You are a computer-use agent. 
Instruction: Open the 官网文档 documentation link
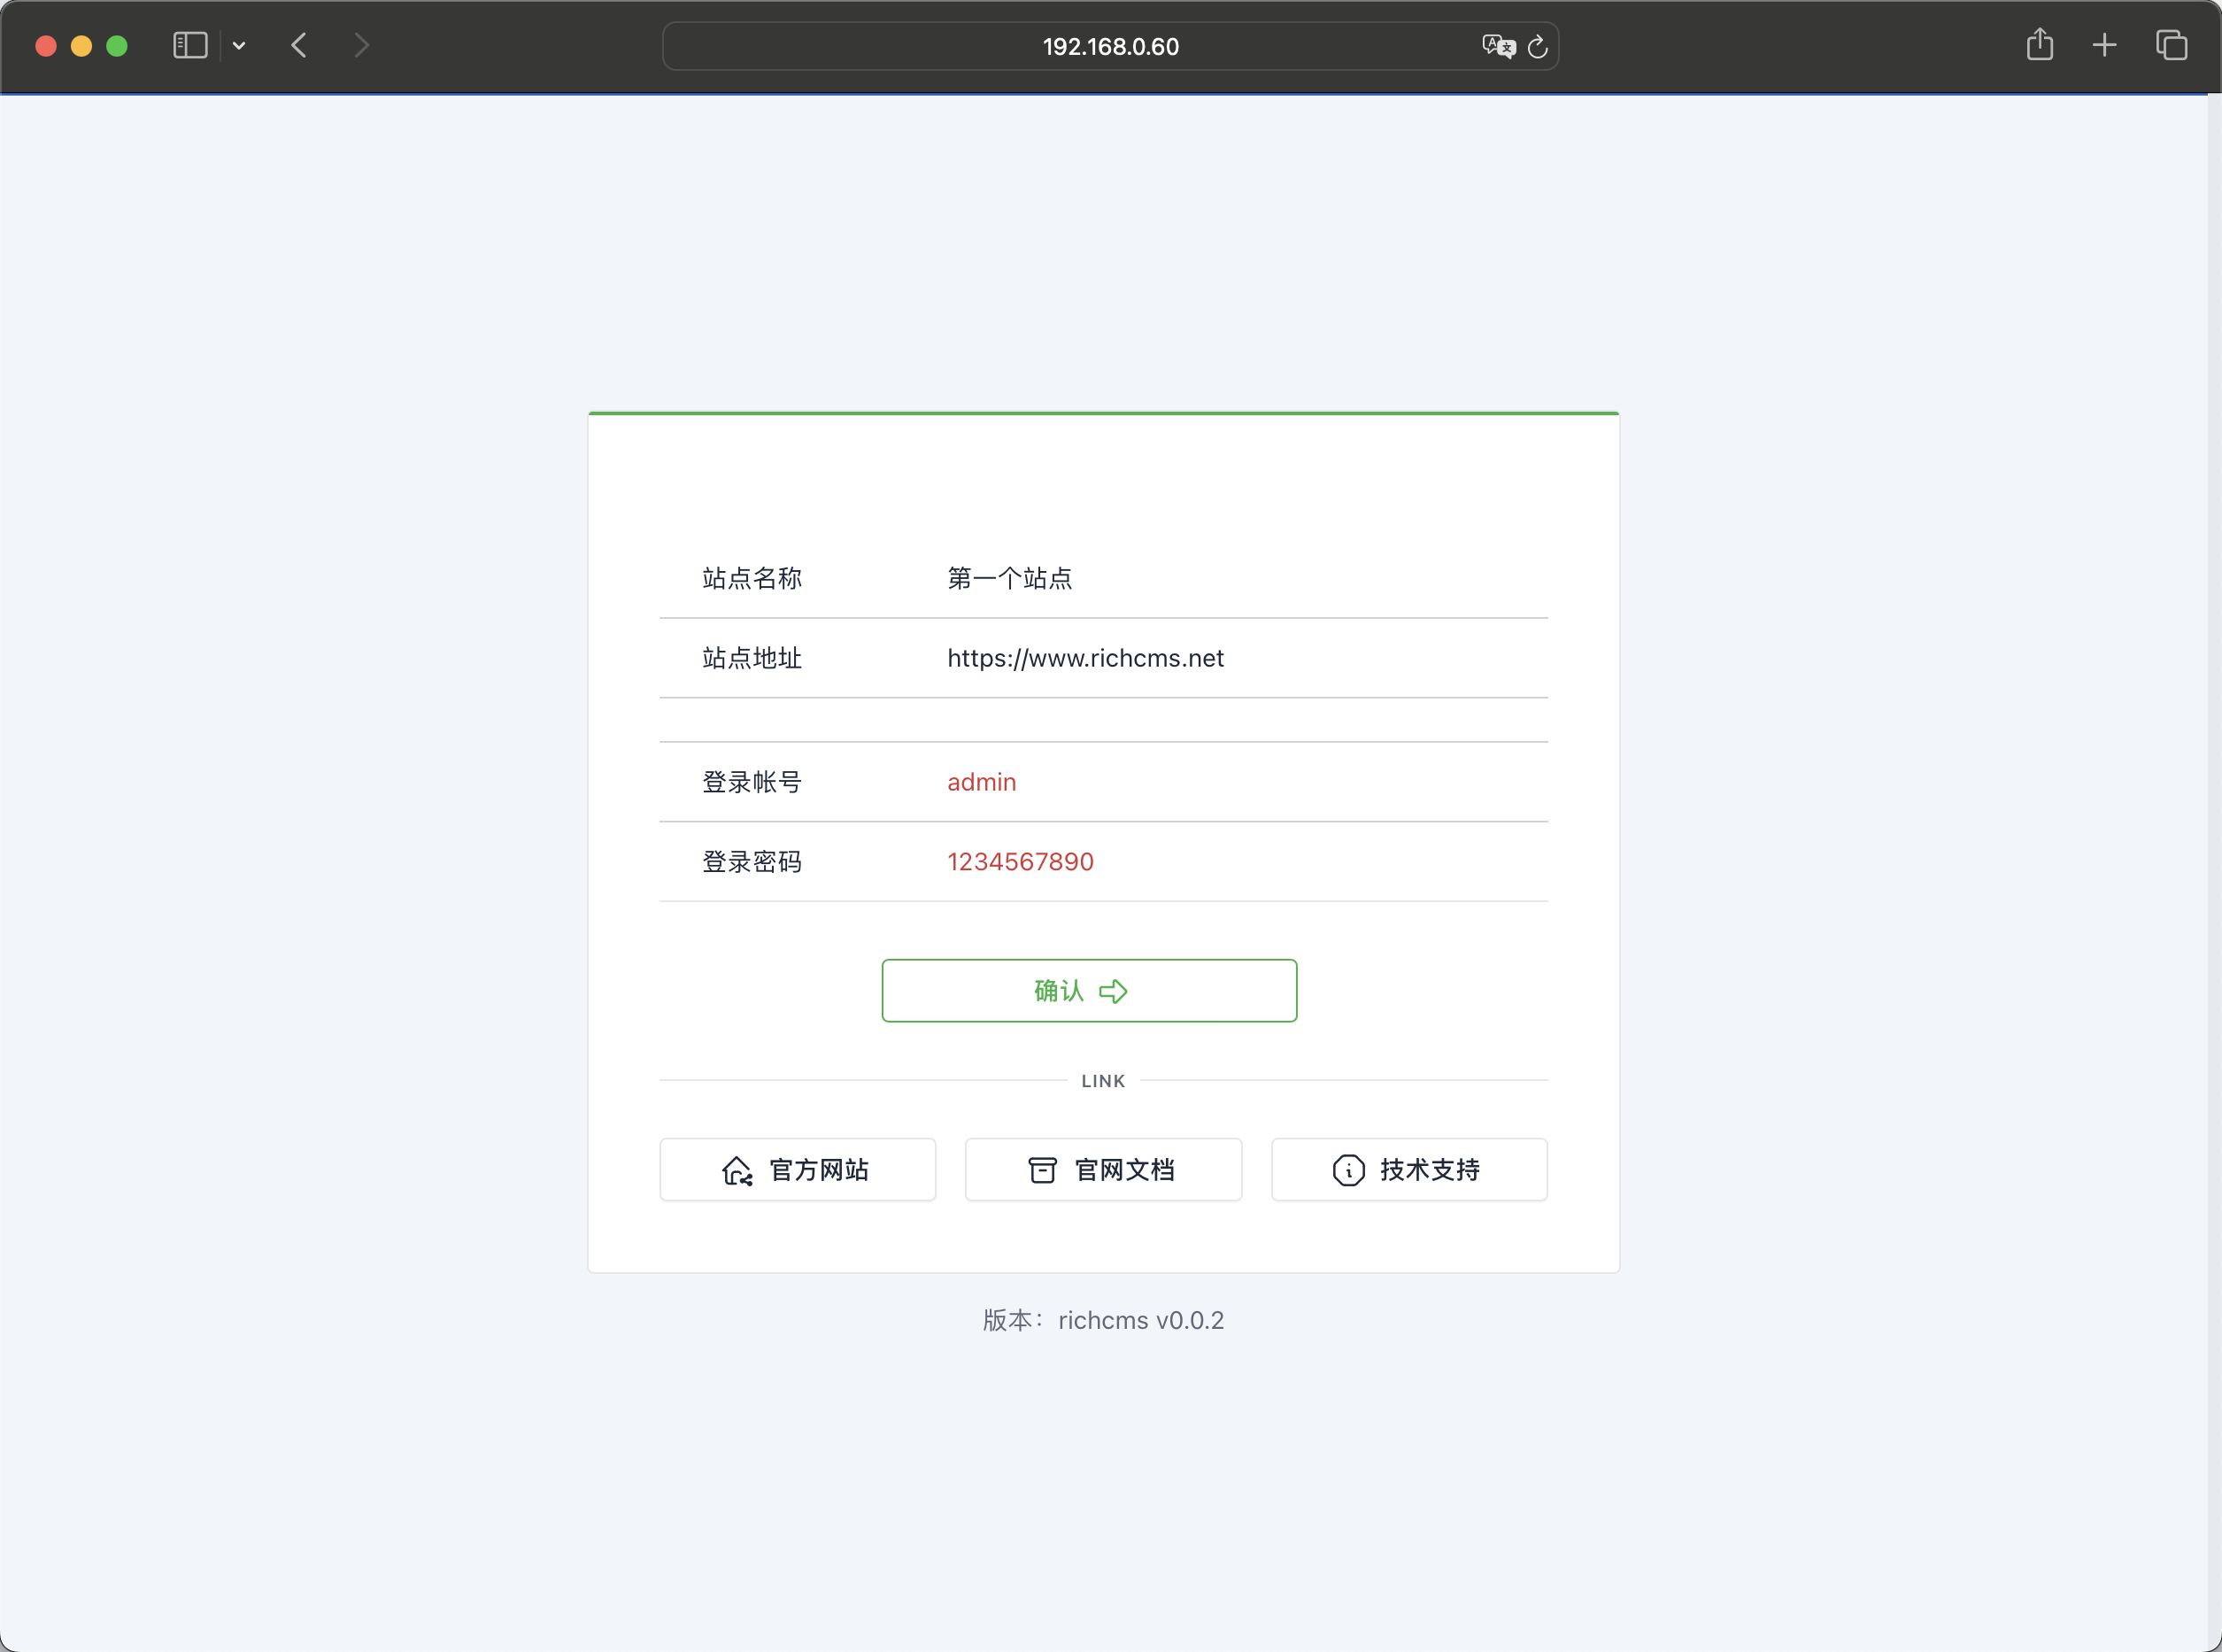point(1103,1169)
